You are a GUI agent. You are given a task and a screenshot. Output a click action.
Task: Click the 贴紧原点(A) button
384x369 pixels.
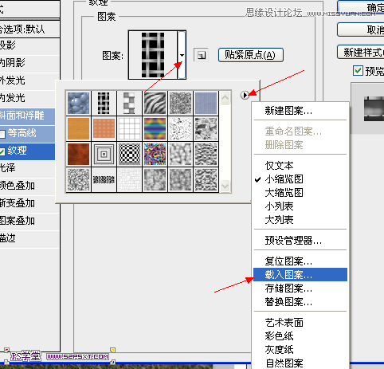251,55
